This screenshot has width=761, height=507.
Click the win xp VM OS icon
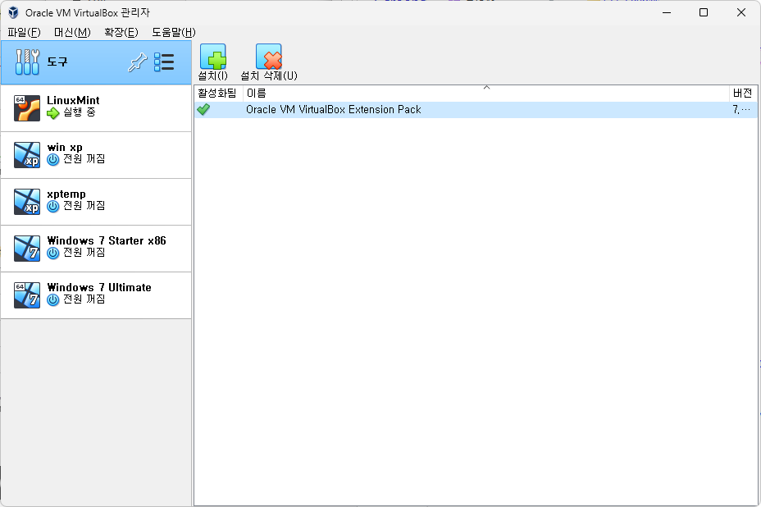pyautogui.click(x=27, y=155)
